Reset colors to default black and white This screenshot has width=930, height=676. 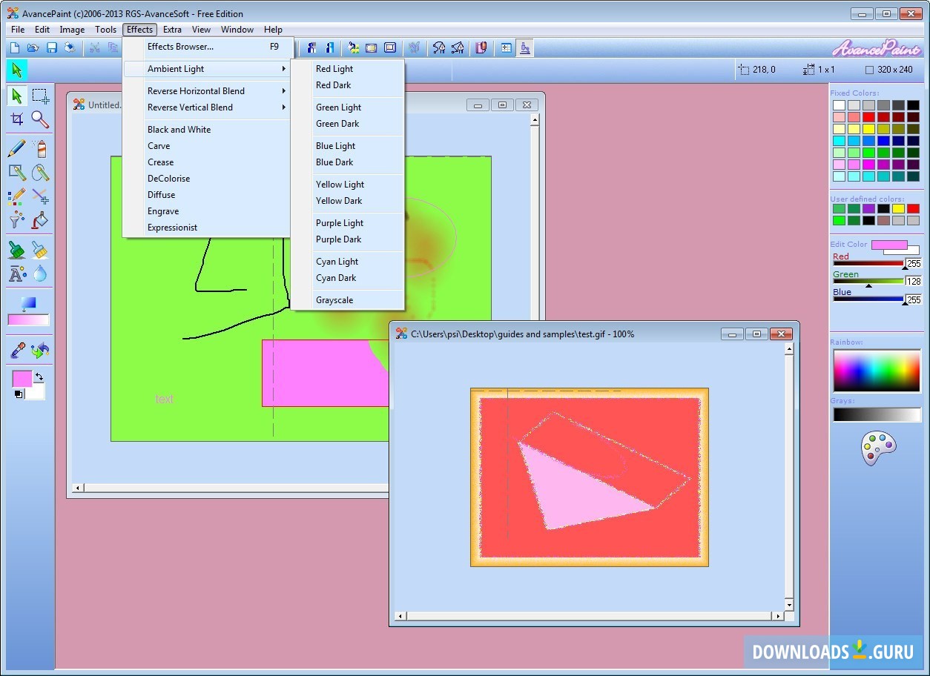(x=19, y=394)
